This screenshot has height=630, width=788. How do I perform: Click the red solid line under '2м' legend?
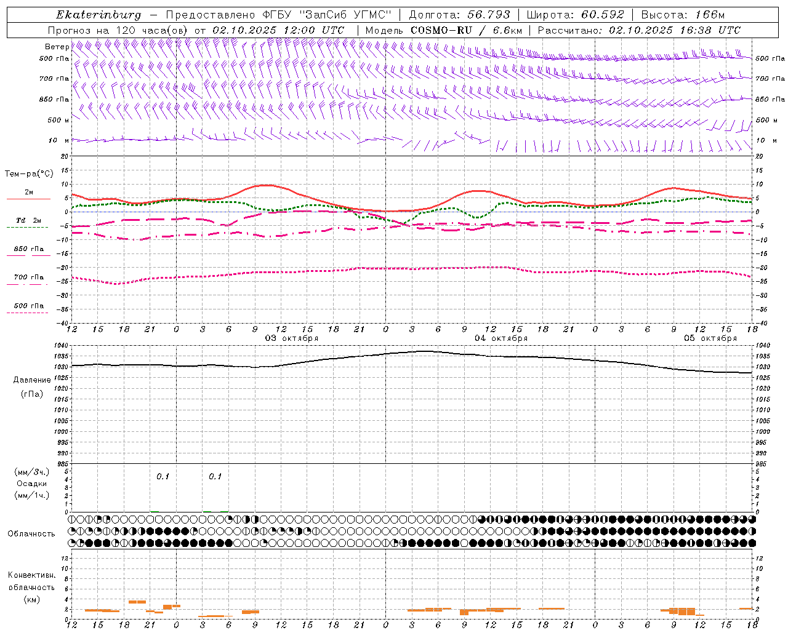click(28, 199)
